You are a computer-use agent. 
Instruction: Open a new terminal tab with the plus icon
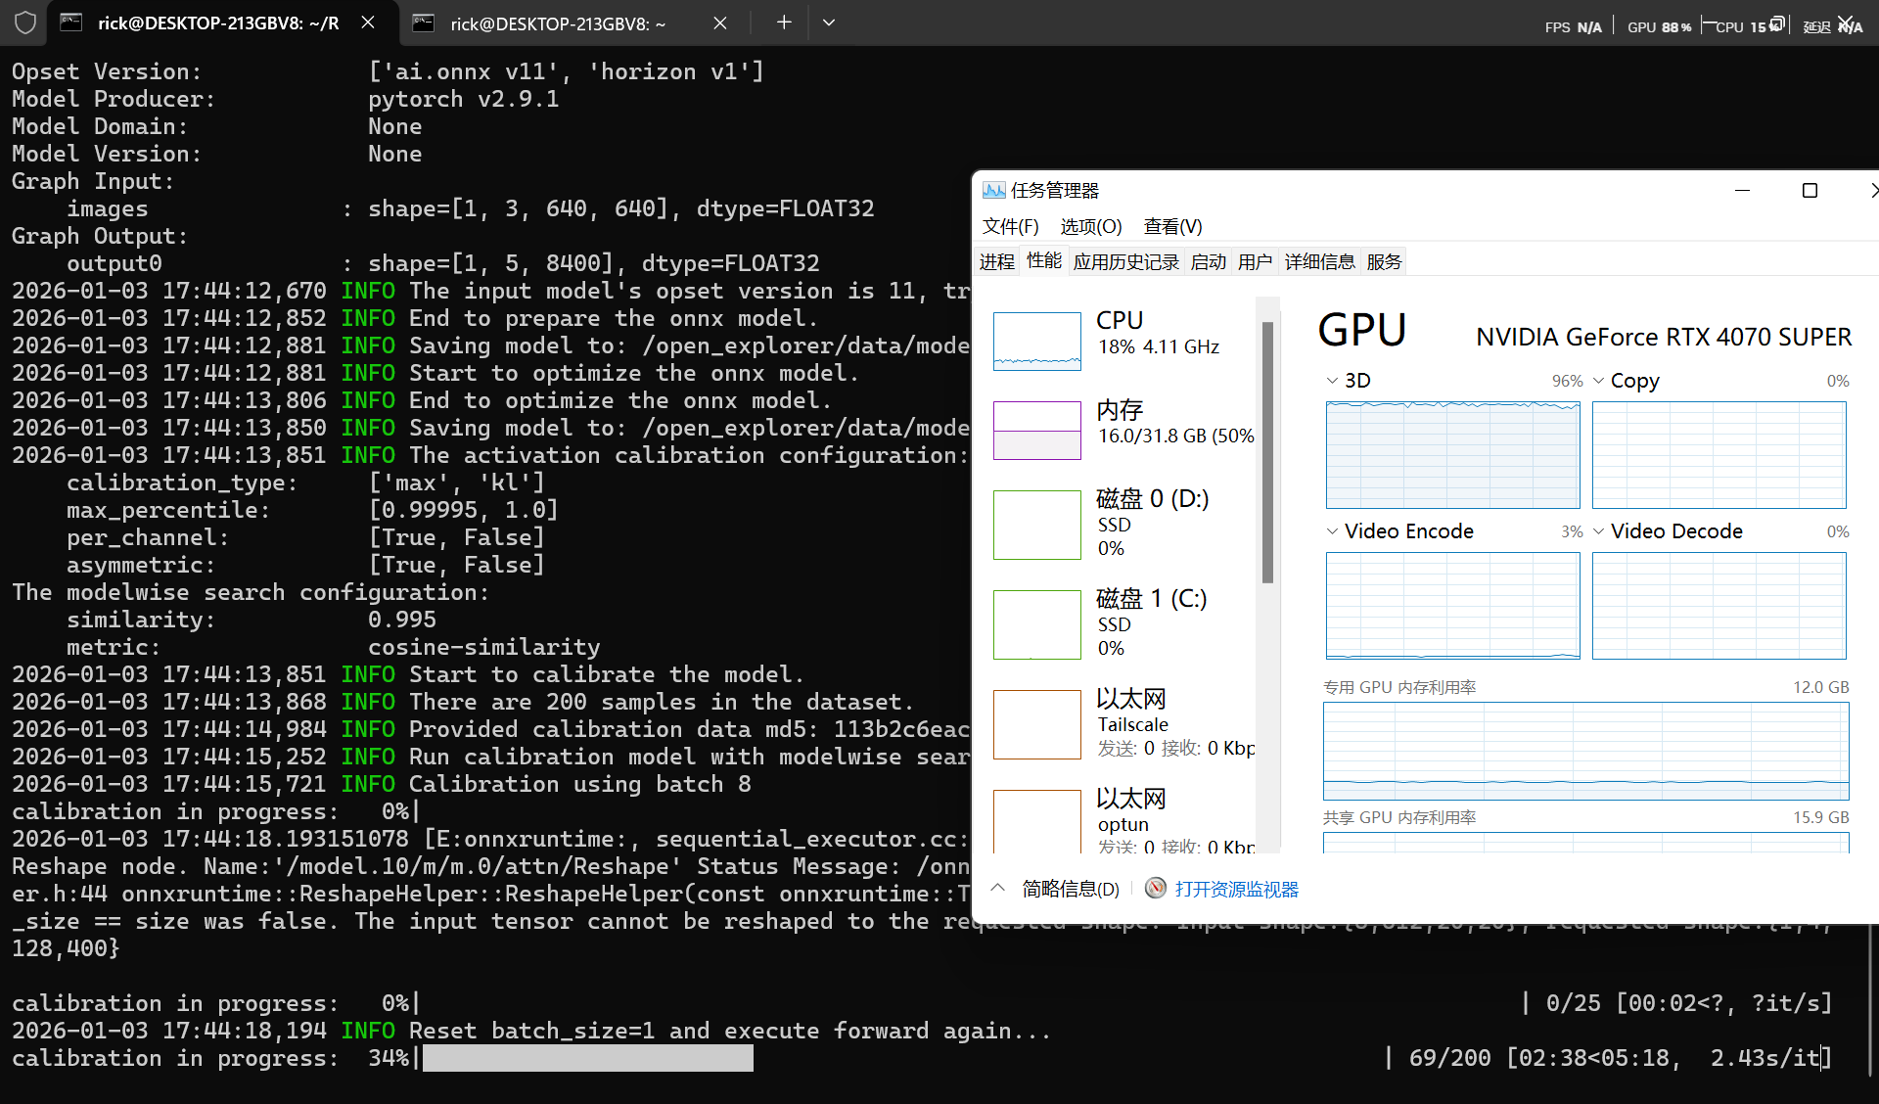784,23
